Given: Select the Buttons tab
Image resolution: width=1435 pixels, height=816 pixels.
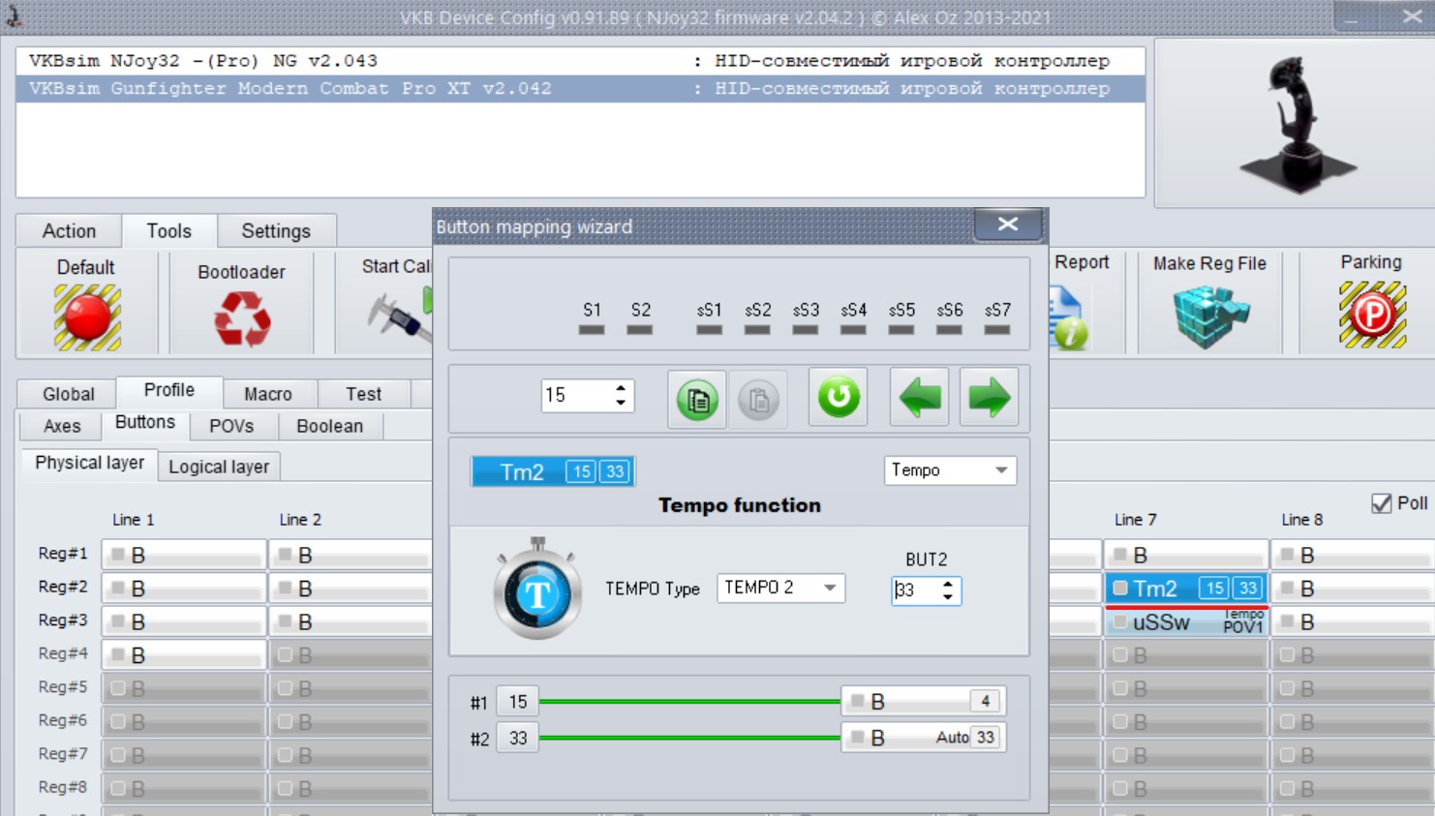Looking at the screenshot, I should pos(145,423).
